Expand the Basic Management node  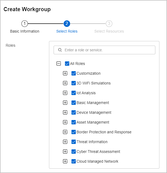coord(65,103)
